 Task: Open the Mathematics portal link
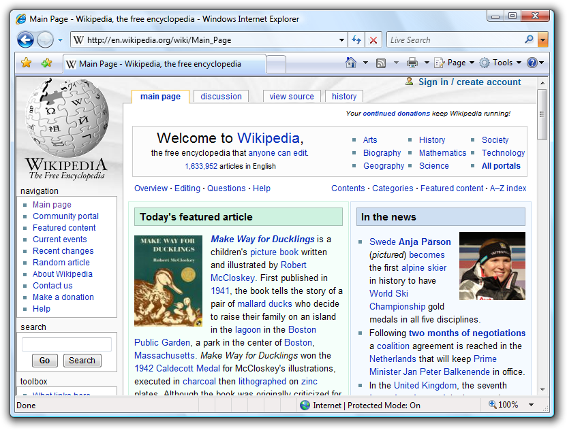tap(442, 152)
